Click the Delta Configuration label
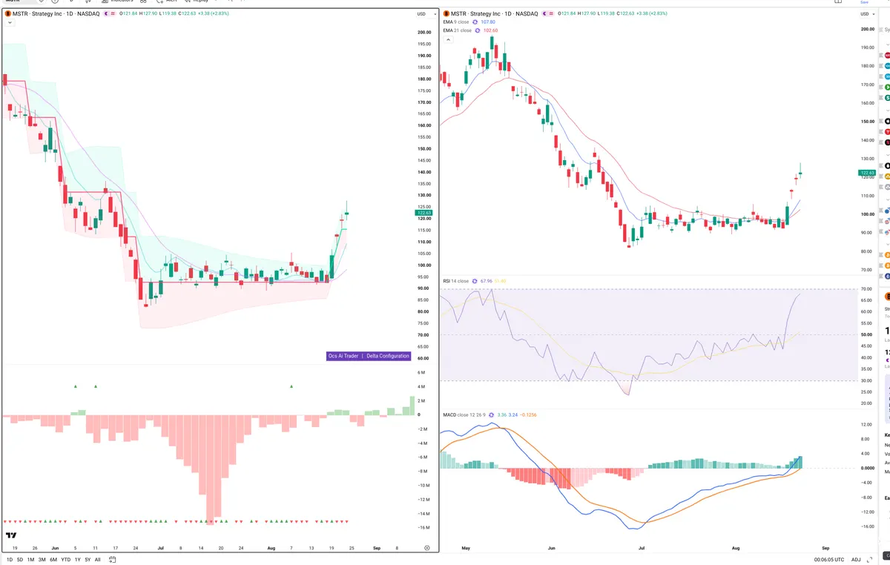 click(388, 356)
